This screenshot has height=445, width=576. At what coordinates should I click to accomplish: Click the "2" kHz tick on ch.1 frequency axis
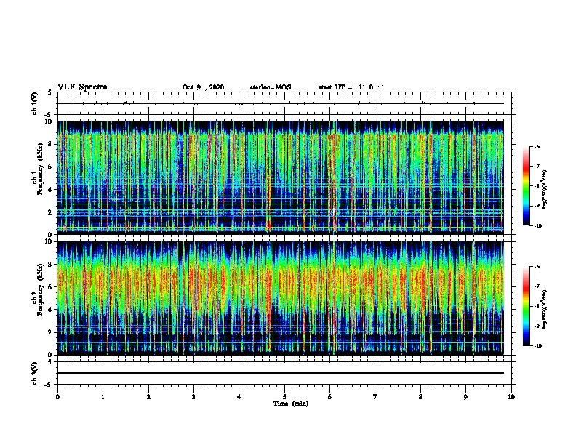[51, 212]
